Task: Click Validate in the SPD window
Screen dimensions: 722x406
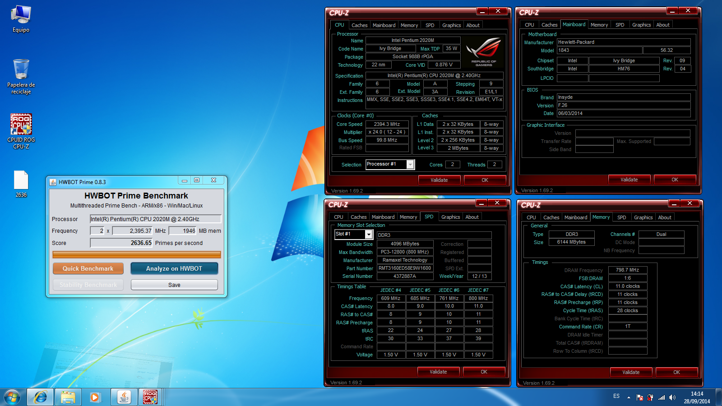Action: pos(438,372)
